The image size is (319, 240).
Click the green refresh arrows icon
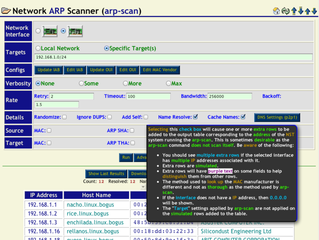[x=285, y=11]
